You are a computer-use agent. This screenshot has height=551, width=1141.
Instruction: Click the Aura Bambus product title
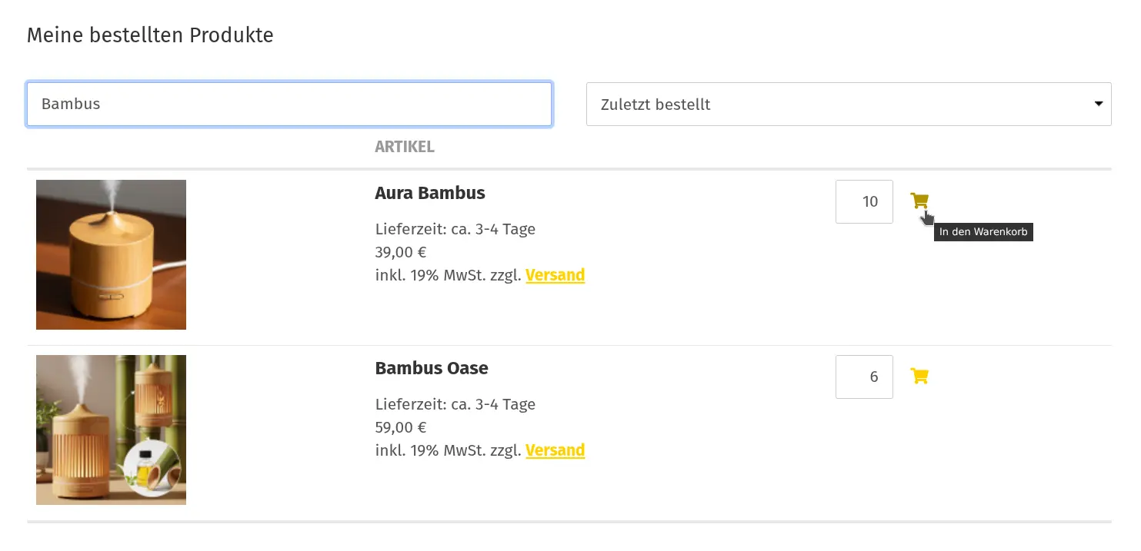coord(429,193)
